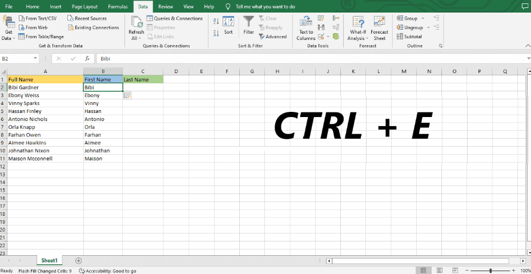Click the zoom out minus button
Screen dimensions: 531x274
click(x=466, y=270)
